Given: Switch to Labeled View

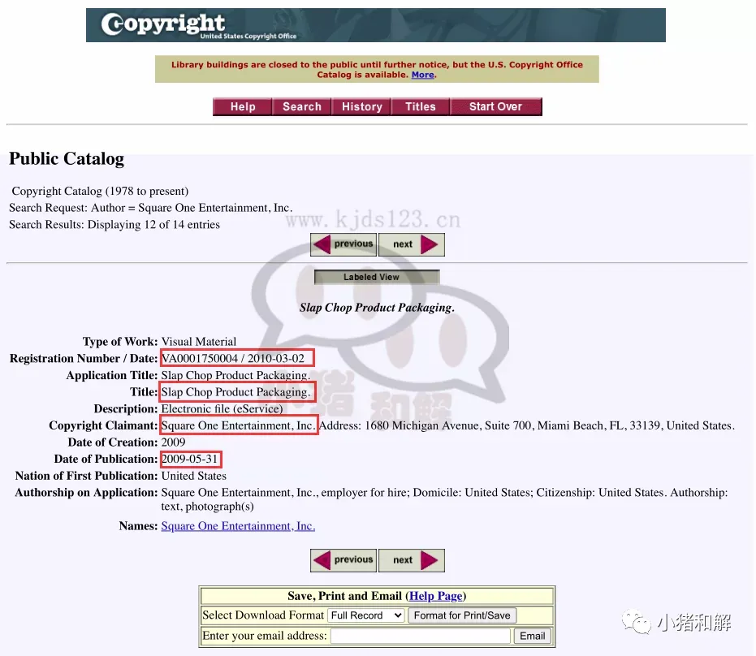Looking at the screenshot, I should coord(377,277).
